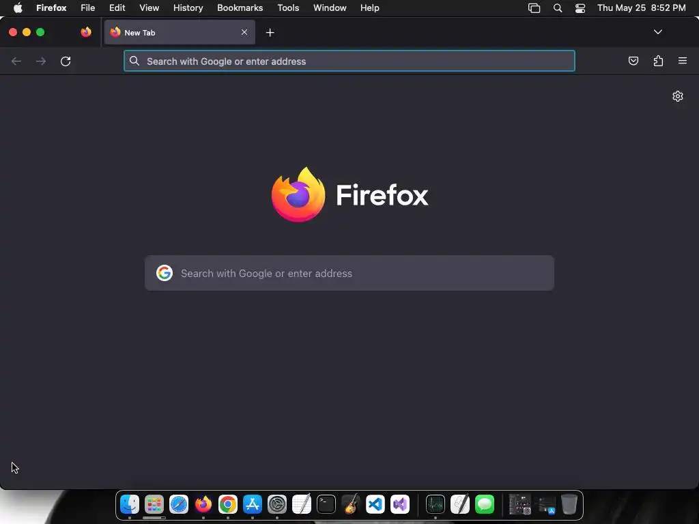Screen dimensions: 699x524
Task: Open Finder from the Dock
Action: click(130, 504)
